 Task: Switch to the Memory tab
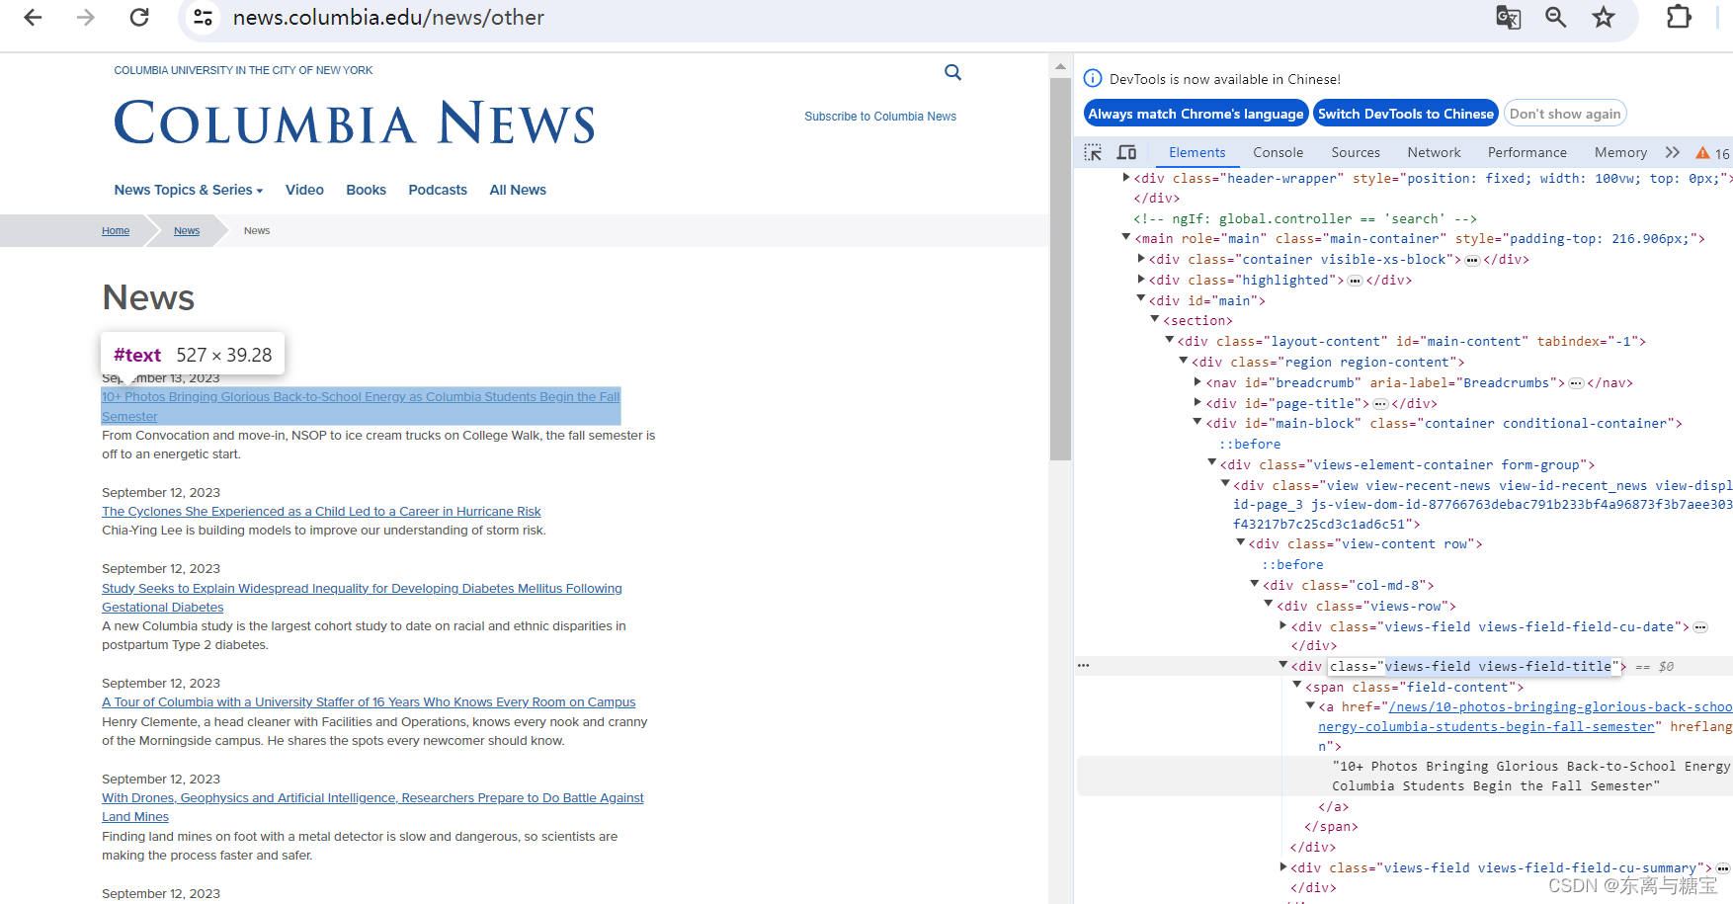tap(1620, 152)
